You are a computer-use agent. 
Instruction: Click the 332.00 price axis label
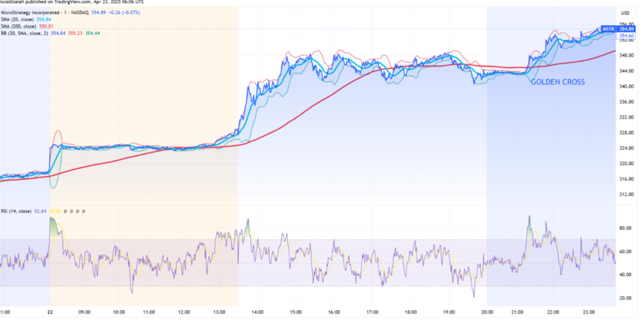[626, 117]
